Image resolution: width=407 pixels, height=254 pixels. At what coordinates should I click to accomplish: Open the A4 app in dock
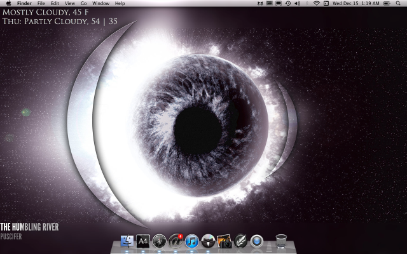click(x=143, y=241)
